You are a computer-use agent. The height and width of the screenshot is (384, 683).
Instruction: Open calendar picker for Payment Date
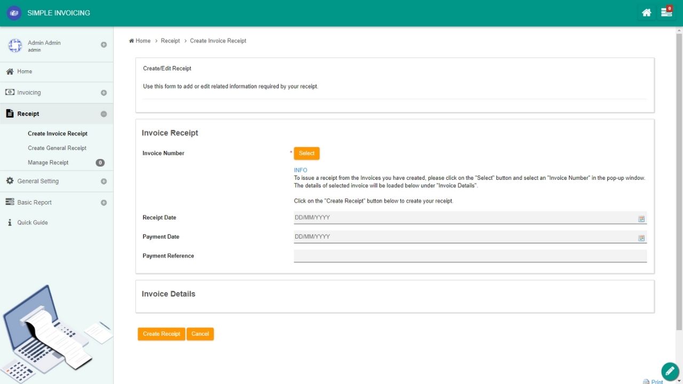641,238
